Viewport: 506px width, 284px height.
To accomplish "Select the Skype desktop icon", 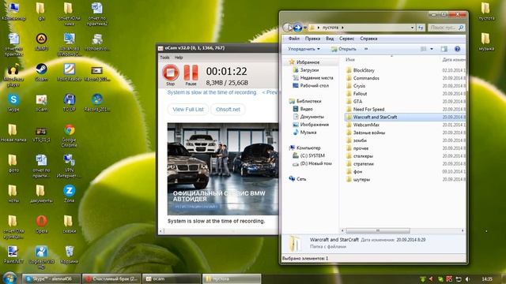I will click(x=13, y=103).
